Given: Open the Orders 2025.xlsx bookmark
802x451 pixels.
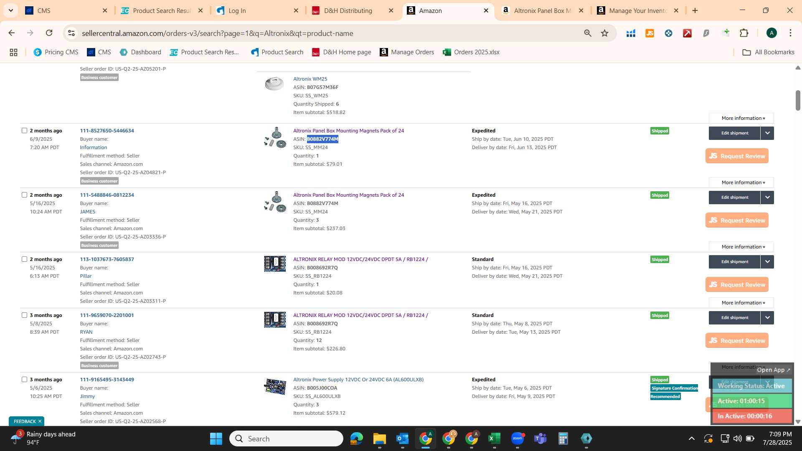Looking at the screenshot, I should [x=471, y=52].
